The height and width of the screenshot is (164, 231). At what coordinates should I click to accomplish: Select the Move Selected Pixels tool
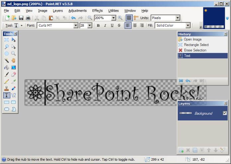point(14,40)
